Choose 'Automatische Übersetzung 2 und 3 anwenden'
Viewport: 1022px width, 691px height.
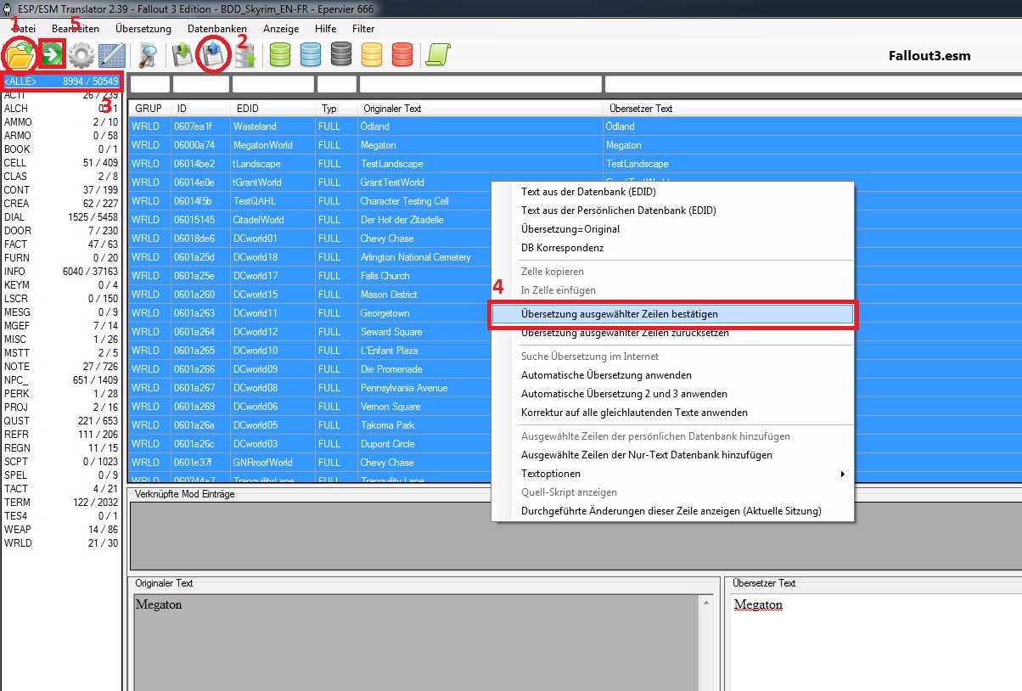(674, 394)
